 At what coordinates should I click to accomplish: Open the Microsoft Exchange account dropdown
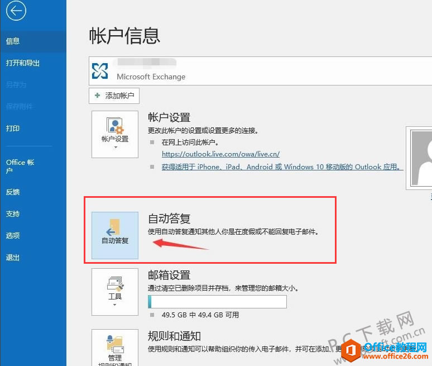click(260, 71)
